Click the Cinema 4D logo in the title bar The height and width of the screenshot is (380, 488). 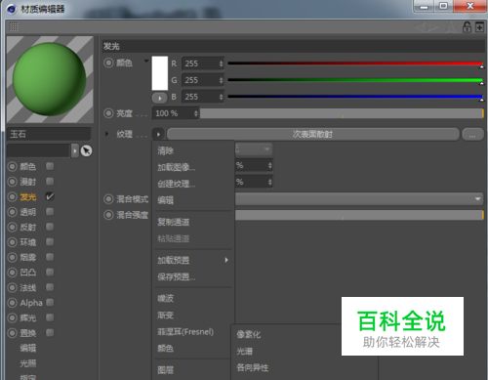(12, 9)
